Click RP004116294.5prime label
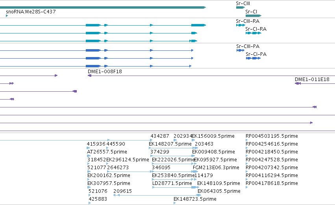Image resolution: width=335 pixels, height=205 pixels. [x=272, y=175]
